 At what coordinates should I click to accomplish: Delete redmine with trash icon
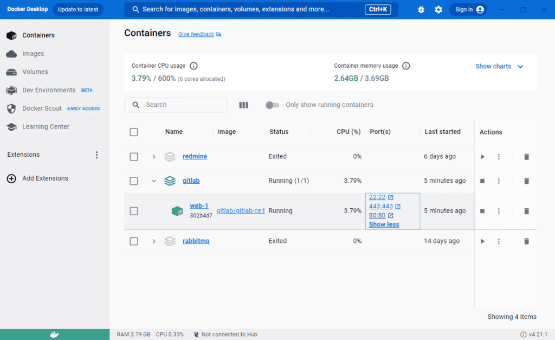(526, 157)
